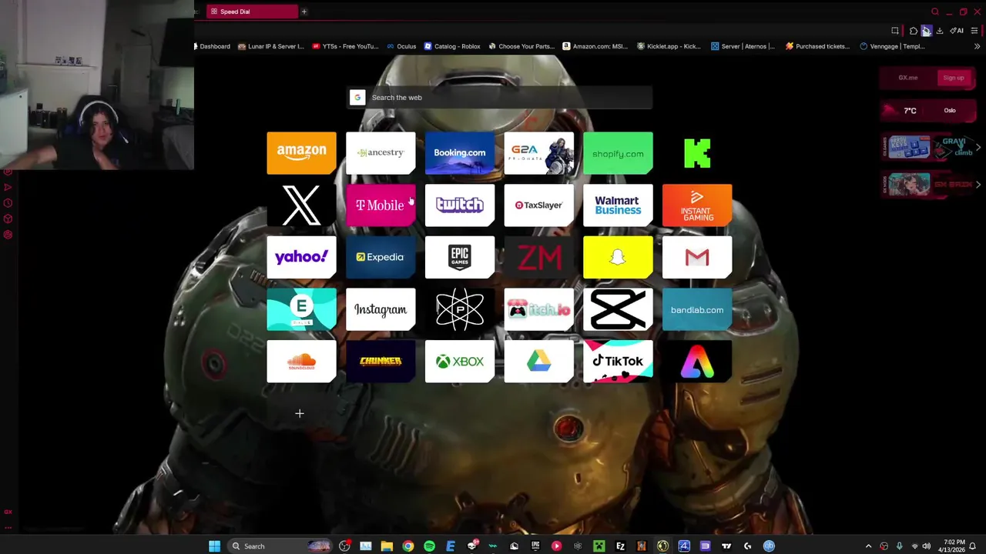Viewport: 986px width, 554px height.
Task: Open the Google Drive speed dial tile
Action: [x=538, y=362]
